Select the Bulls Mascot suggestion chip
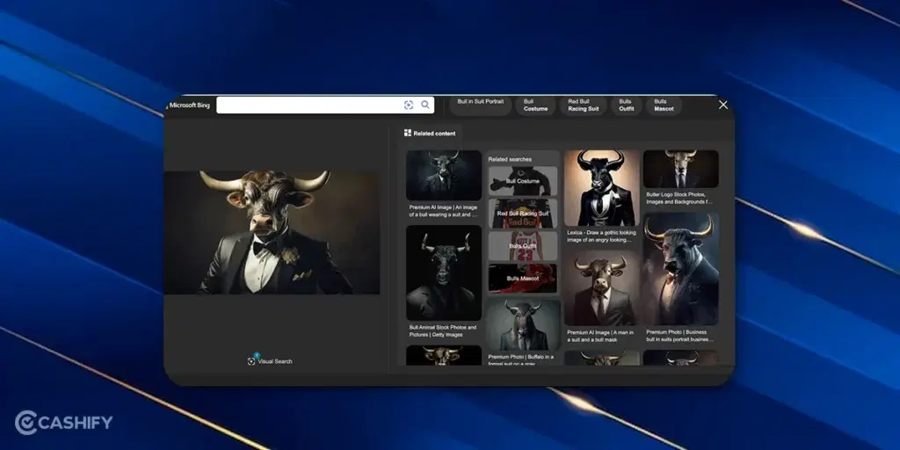The image size is (900, 450). (664, 105)
